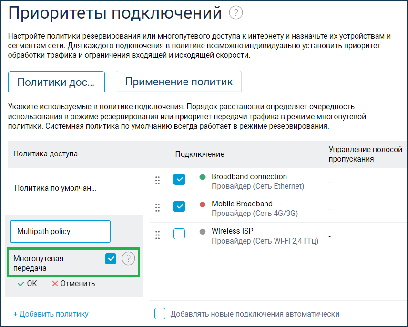Click green status dot of Broadband connection
The image size is (408, 327).
coord(202,177)
